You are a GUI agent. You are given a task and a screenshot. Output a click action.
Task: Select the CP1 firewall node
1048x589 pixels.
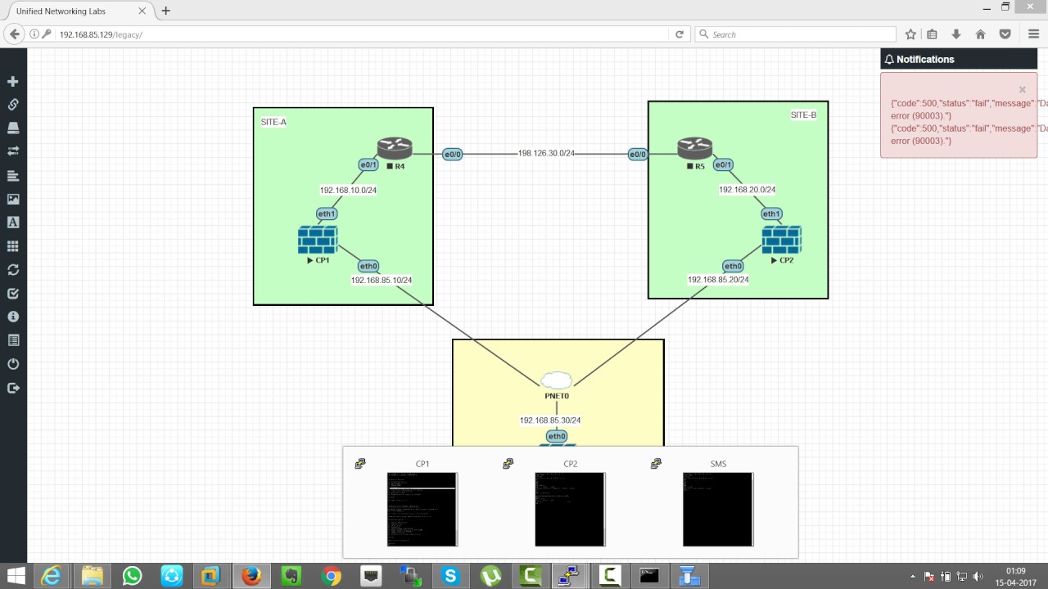[318, 241]
